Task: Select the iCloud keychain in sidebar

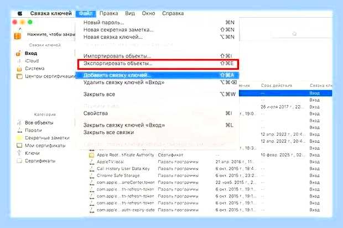Action: pos(32,61)
